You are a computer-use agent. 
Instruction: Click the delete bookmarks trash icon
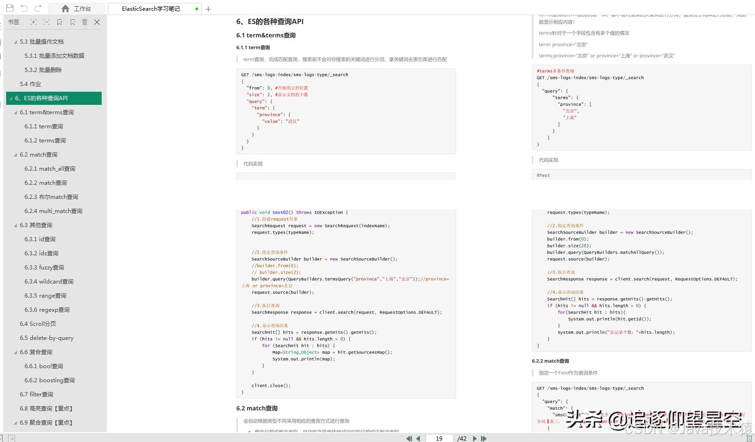pyautogui.click(x=85, y=22)
